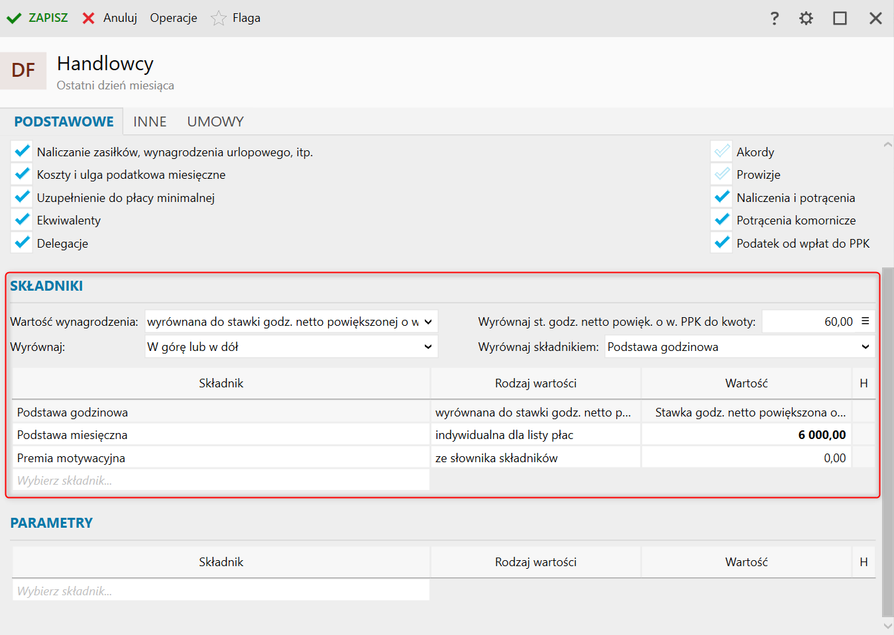Enable the Prowizje checkbox
894x635 pixels.
722,174
